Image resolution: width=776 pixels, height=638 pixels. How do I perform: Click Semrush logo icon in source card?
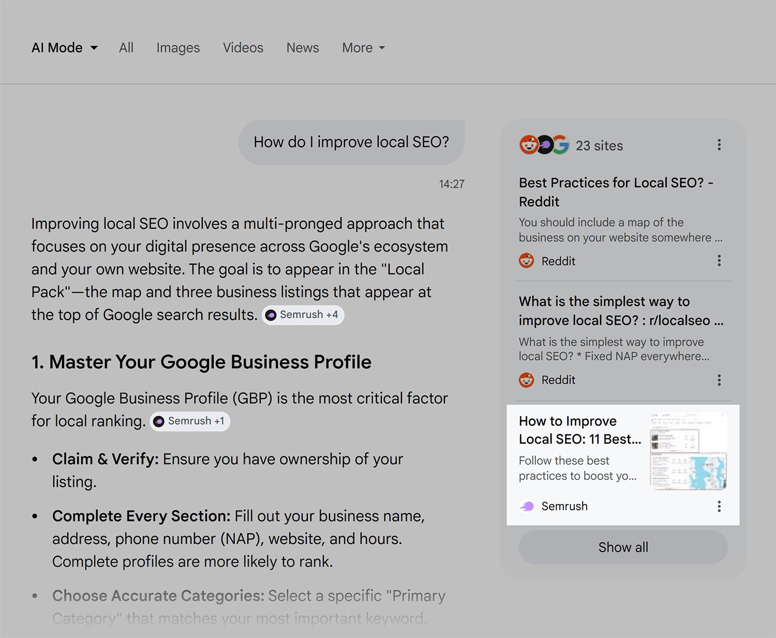click(527, 506)
